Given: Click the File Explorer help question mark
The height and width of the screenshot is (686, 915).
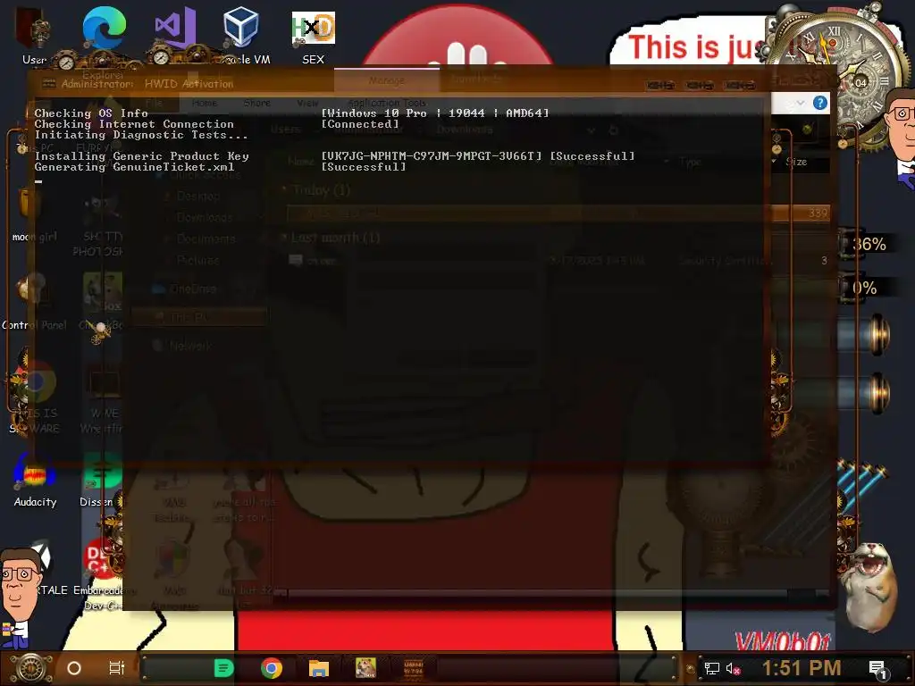Looking at the screenshot, I should [820, 104].
